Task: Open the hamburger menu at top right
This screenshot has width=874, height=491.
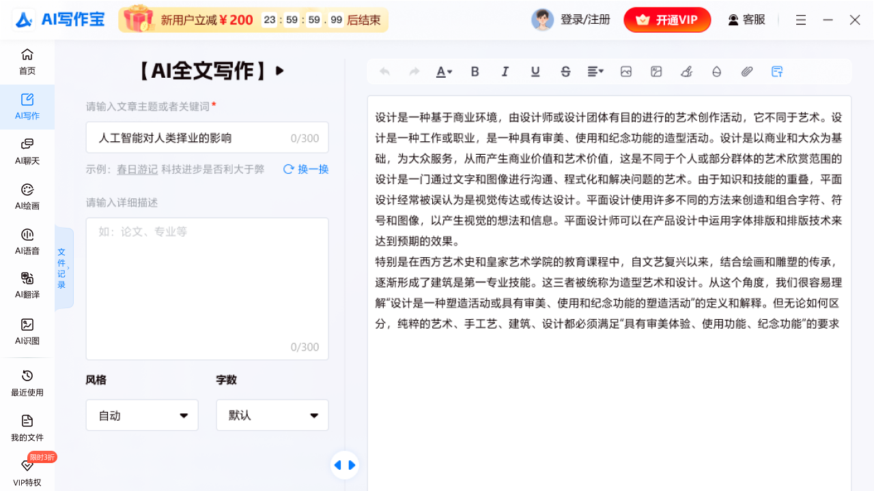Action: [800, 20]
